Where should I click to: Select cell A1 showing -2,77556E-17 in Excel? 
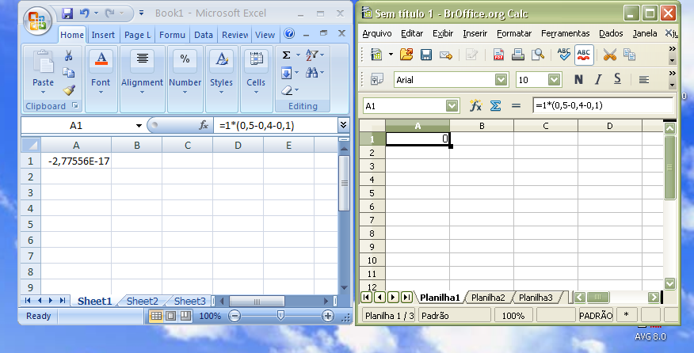pos(76,161)
